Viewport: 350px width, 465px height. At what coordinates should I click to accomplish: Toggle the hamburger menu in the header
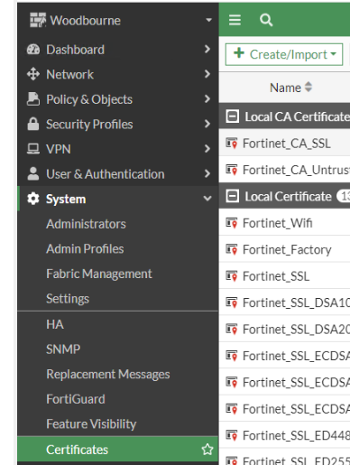point(235,20)
